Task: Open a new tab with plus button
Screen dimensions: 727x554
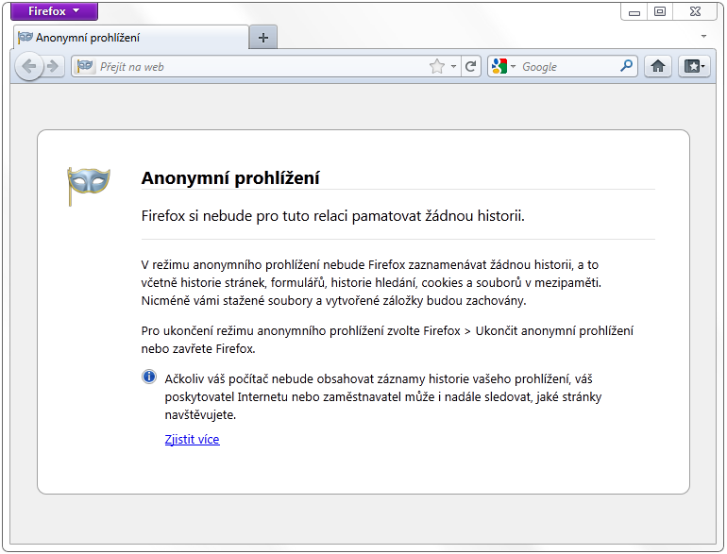Action: tap(262, 38)
